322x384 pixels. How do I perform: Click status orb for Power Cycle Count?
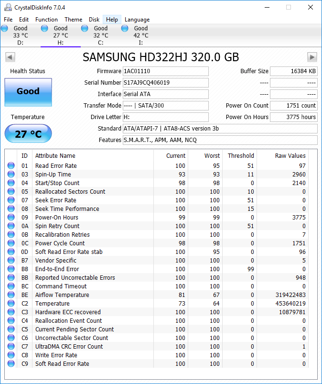click(x=11, y=243)
